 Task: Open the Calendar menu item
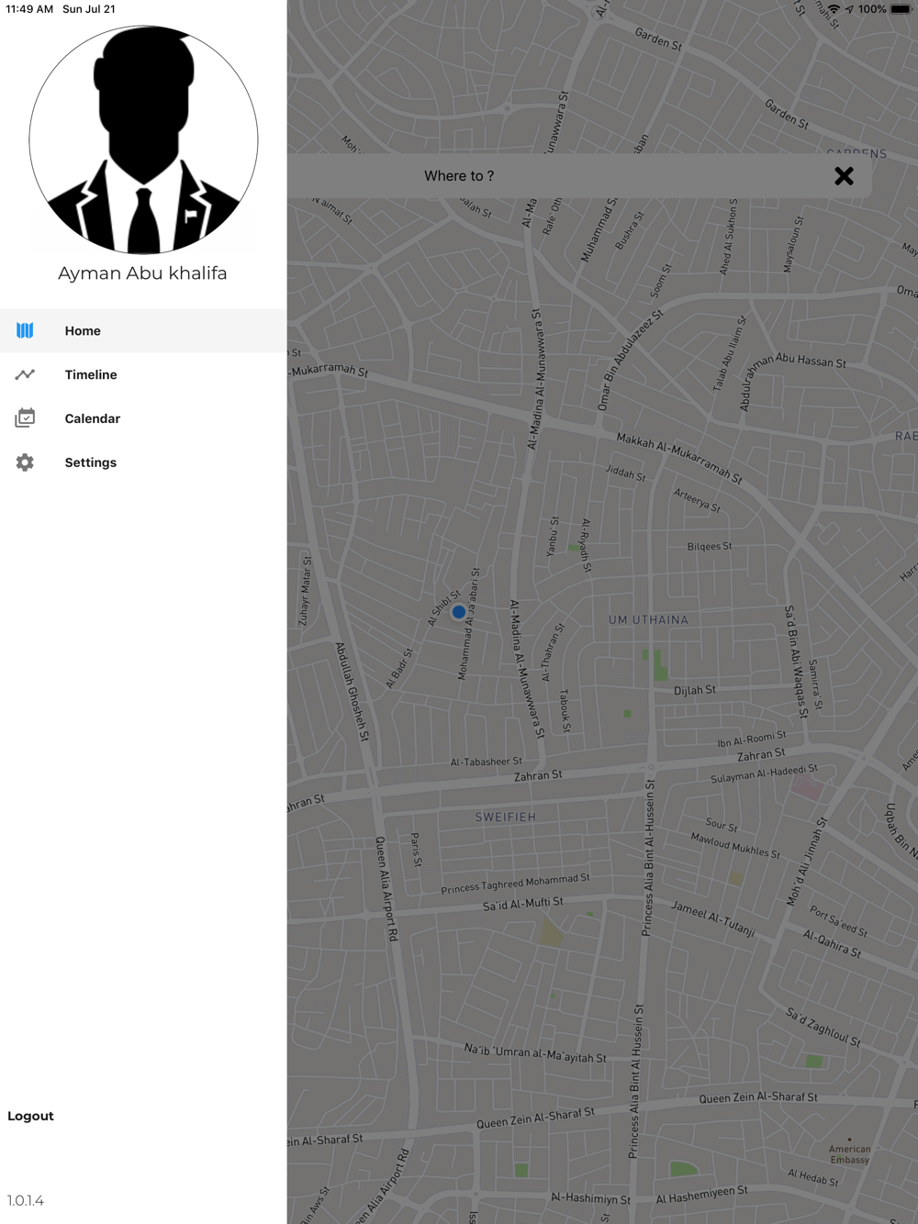(143, 418)
